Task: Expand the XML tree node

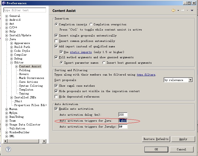Action: pyautogui.click(x=6, y=136)
